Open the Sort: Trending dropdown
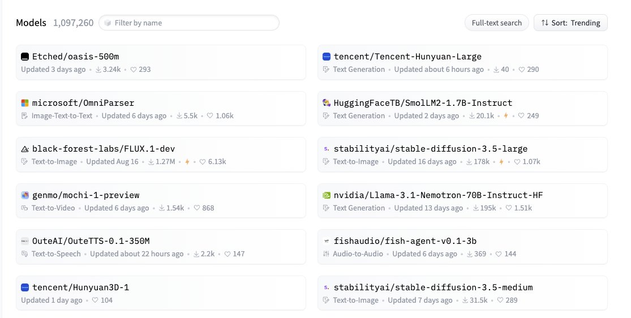Screen dimensions: 631x318 pyautogui.click(x=570, y=23)
